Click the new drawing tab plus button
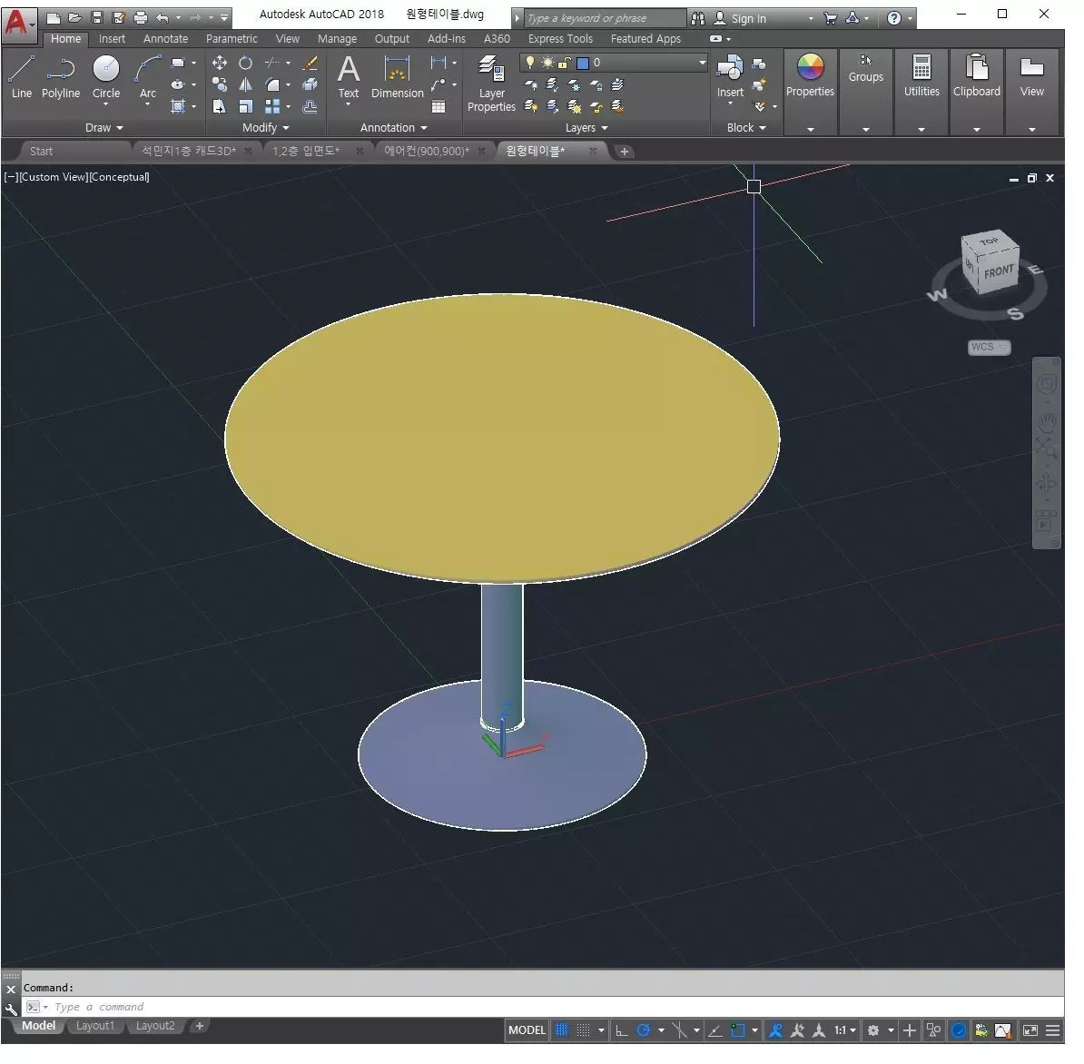 click(624, 152)
